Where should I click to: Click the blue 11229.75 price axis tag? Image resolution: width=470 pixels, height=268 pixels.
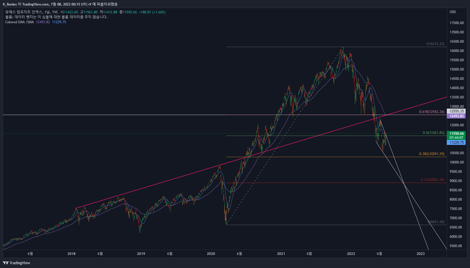(x=457, y=143)
